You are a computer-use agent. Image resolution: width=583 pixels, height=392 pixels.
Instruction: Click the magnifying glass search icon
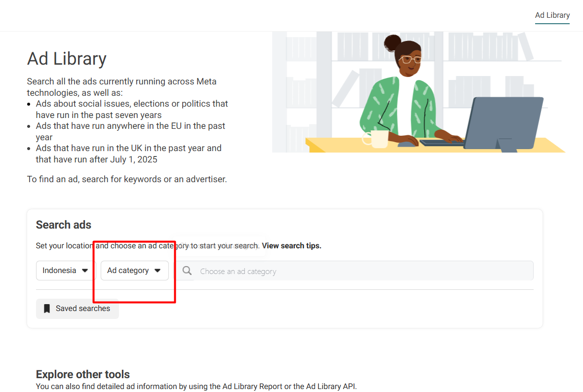187,271
